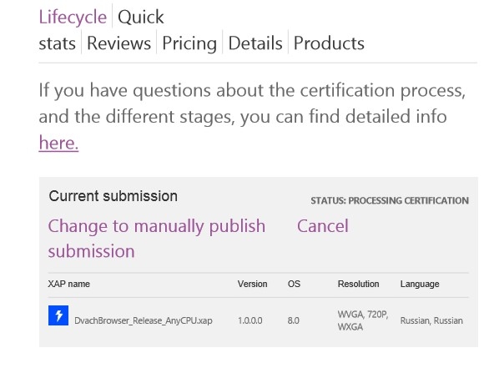Click the DvachBrowser_Release_AnyCPU.xap file name
Screen dimensions: 504x378
[143, 320]
